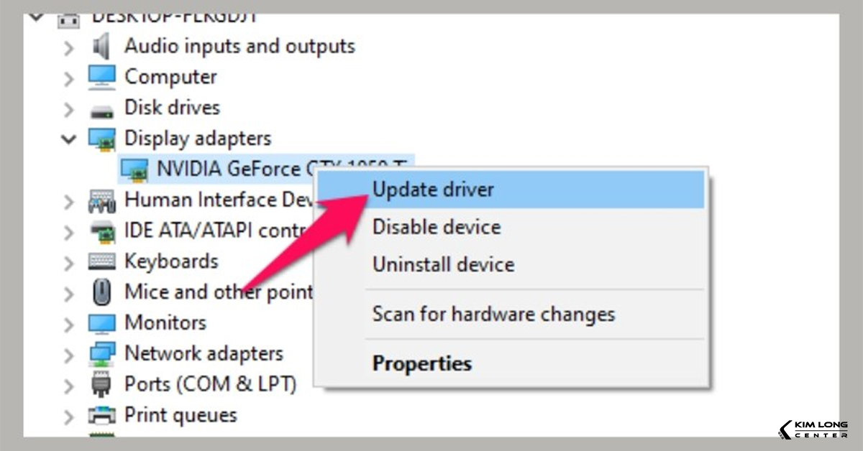Click the Computer monitor icon

(101, 77)
